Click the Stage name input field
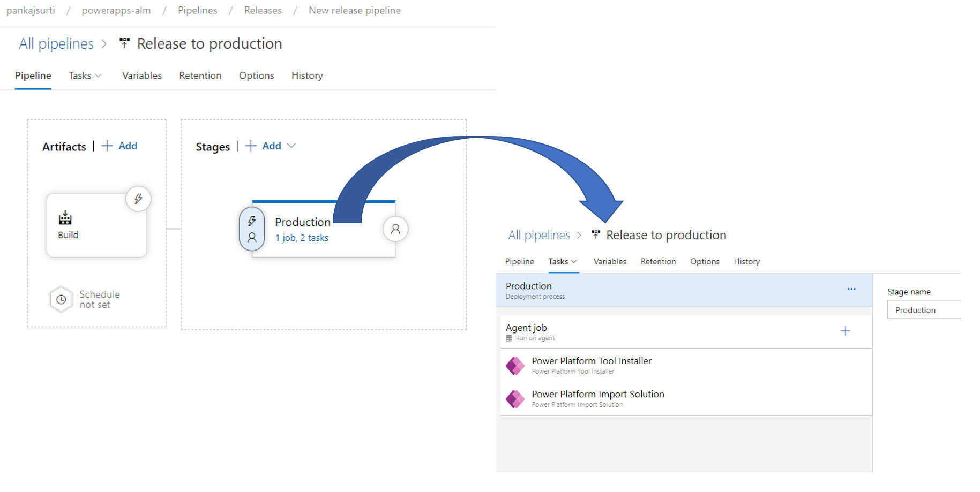 coord(924,310)
